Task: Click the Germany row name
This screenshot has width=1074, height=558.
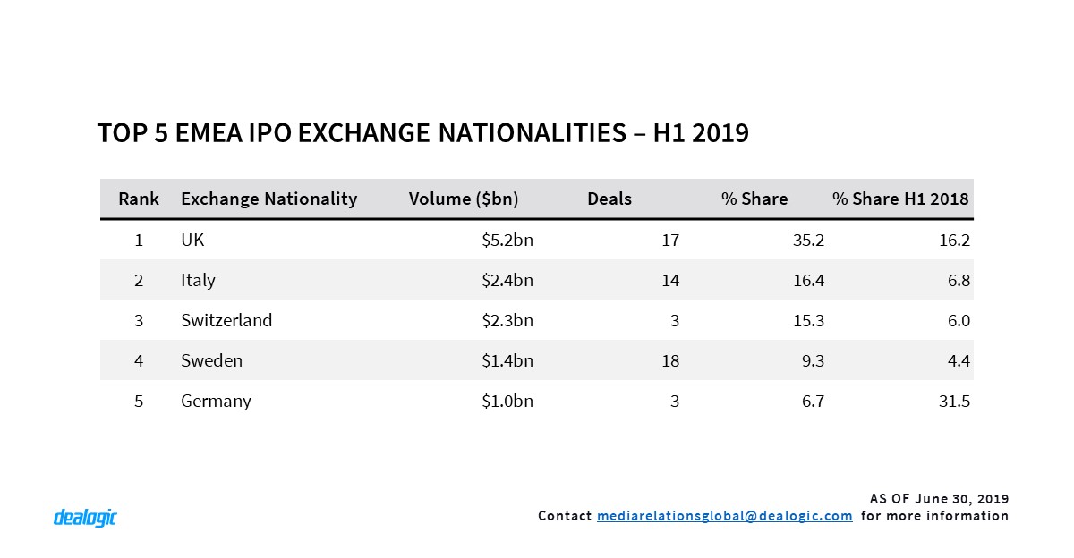Action: point(216,402)
